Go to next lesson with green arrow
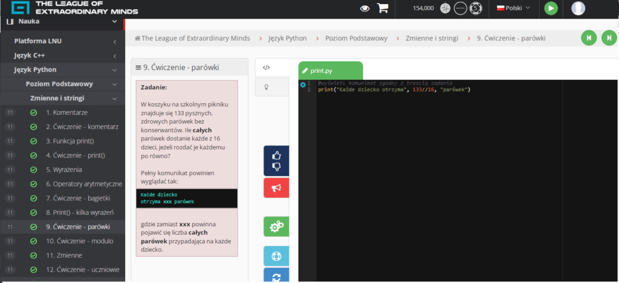 [x=609, y=38]
